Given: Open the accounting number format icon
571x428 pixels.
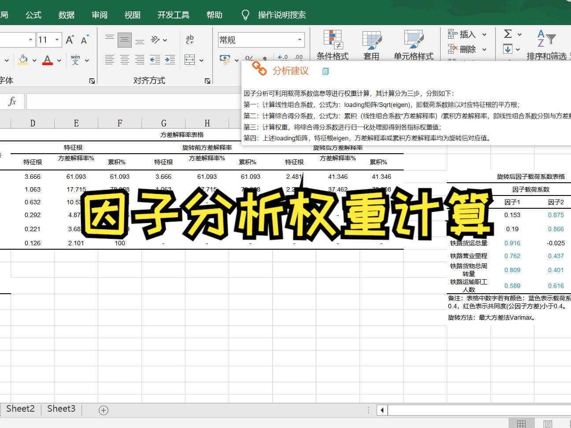Looking at the screenshot, I should click(225, 59).
